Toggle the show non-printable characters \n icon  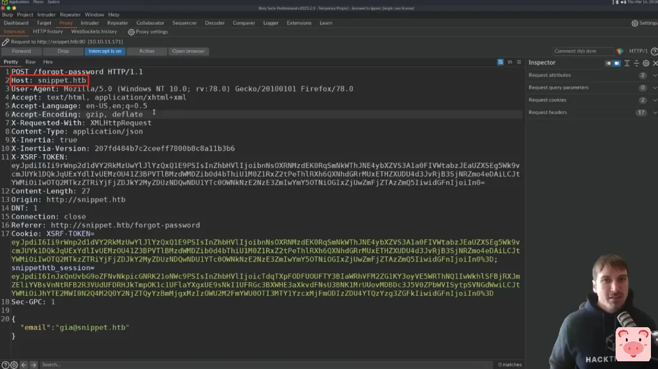click(510, 62)
